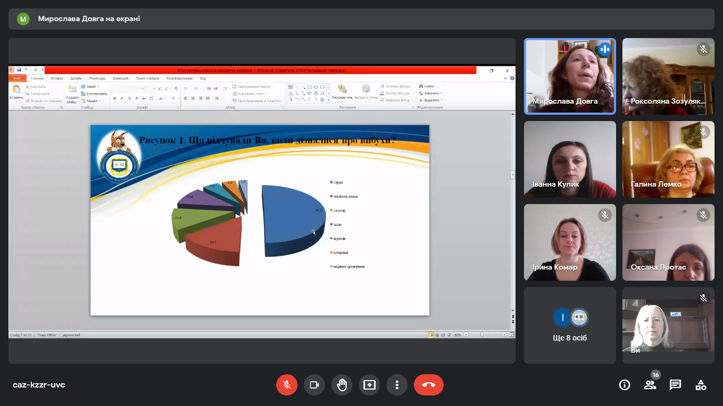Click the present screen icon

(x=369, y=385)
